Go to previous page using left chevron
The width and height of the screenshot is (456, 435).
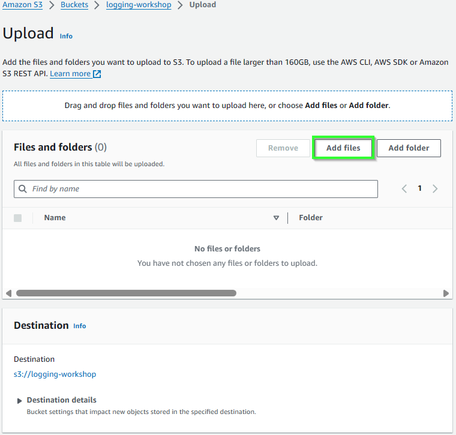[404, 189]
